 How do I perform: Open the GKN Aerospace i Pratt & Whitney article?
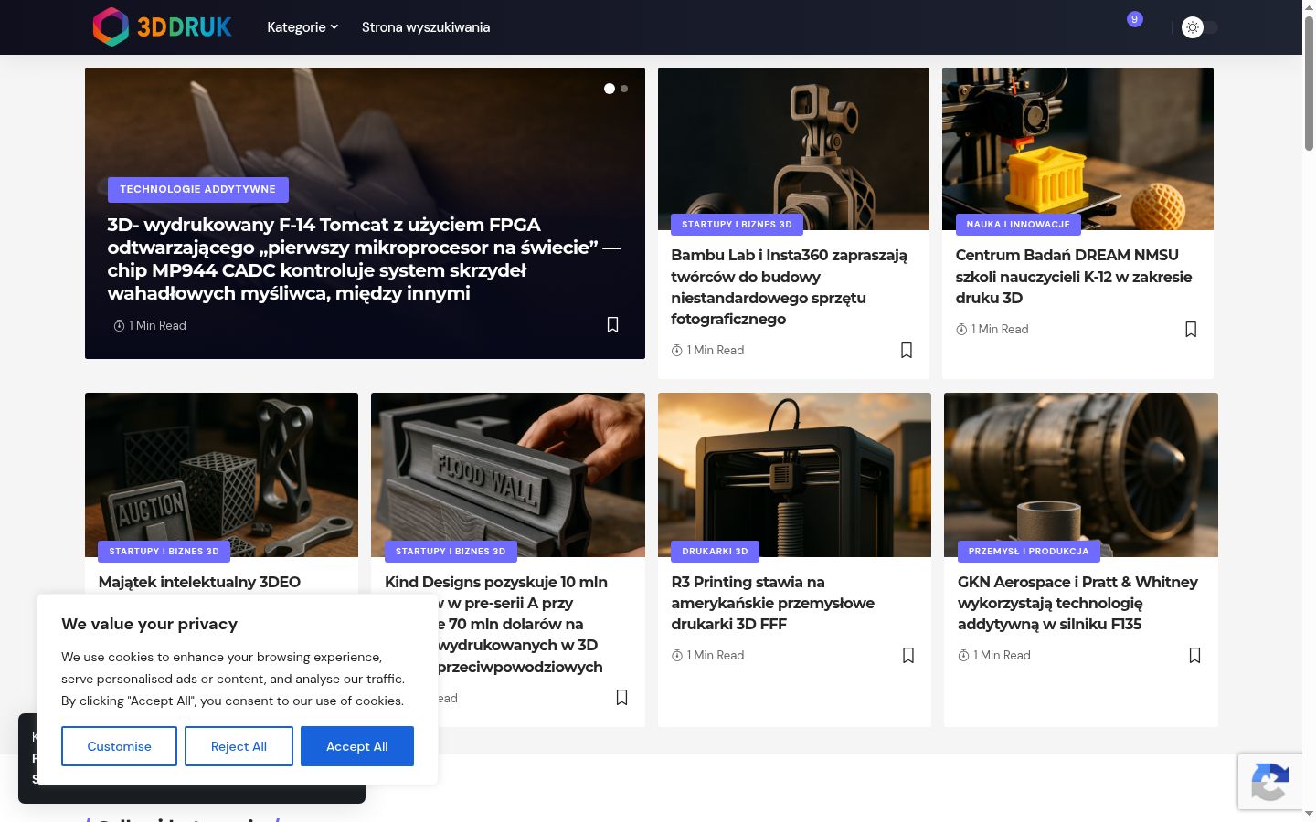1078,603
